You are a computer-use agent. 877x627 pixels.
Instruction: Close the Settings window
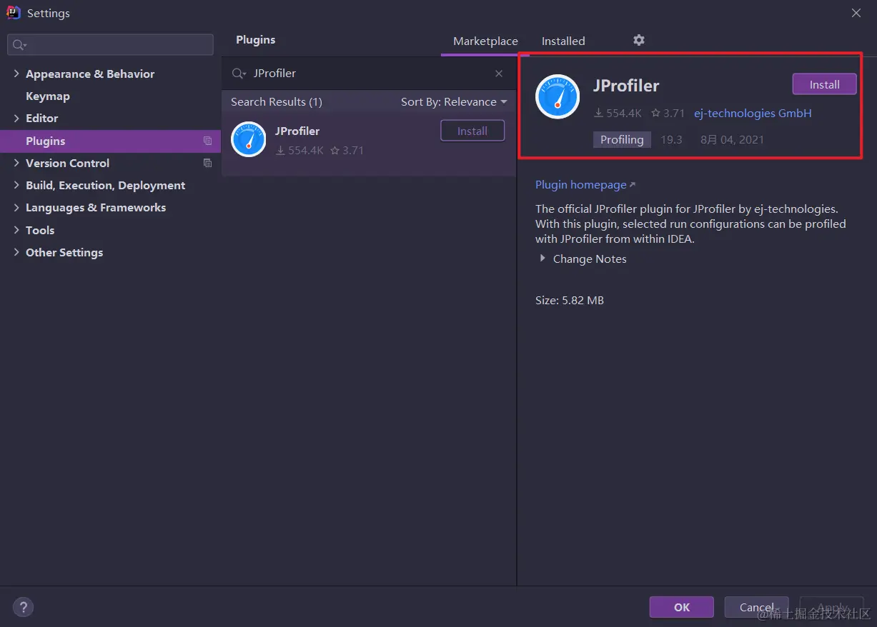tap(856, 13)
